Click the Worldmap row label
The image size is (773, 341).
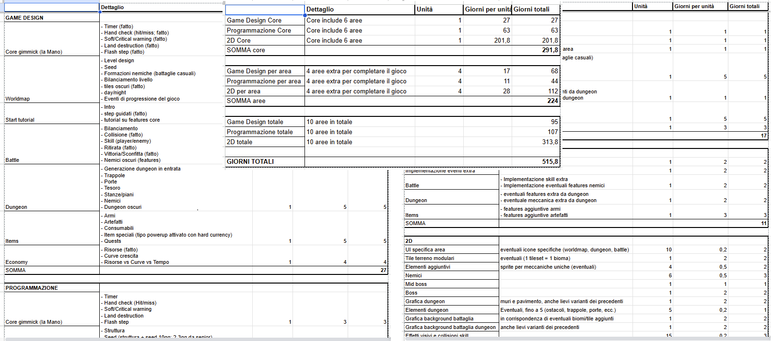18,99
